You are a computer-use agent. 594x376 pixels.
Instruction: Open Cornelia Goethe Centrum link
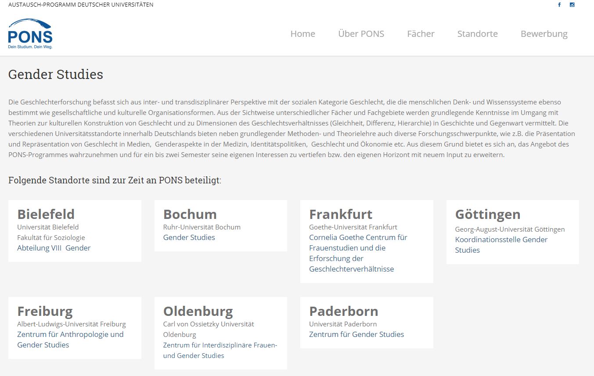coord(358,253)
